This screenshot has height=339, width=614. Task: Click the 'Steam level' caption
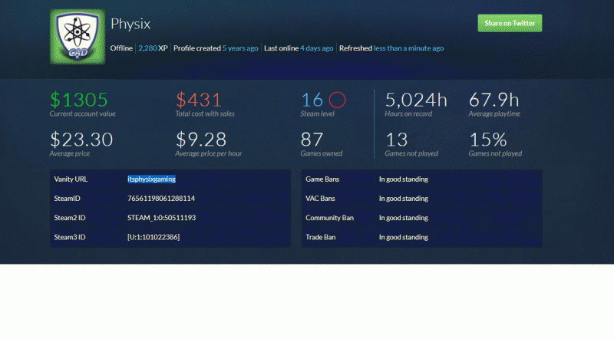[x=318, y=114]
